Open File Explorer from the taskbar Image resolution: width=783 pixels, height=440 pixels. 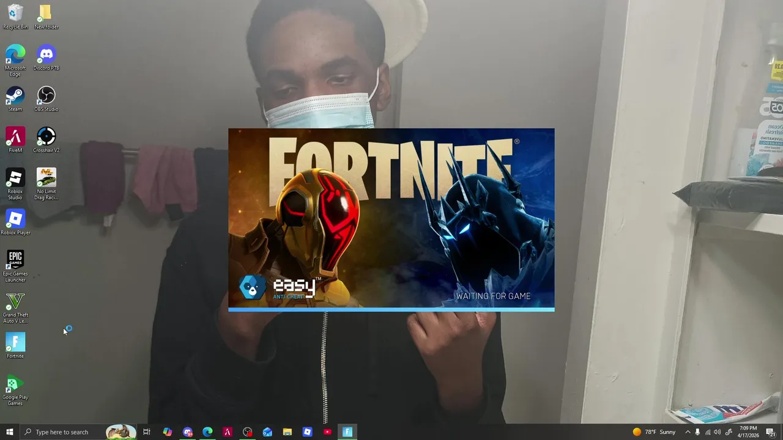(x=287, y=432)
